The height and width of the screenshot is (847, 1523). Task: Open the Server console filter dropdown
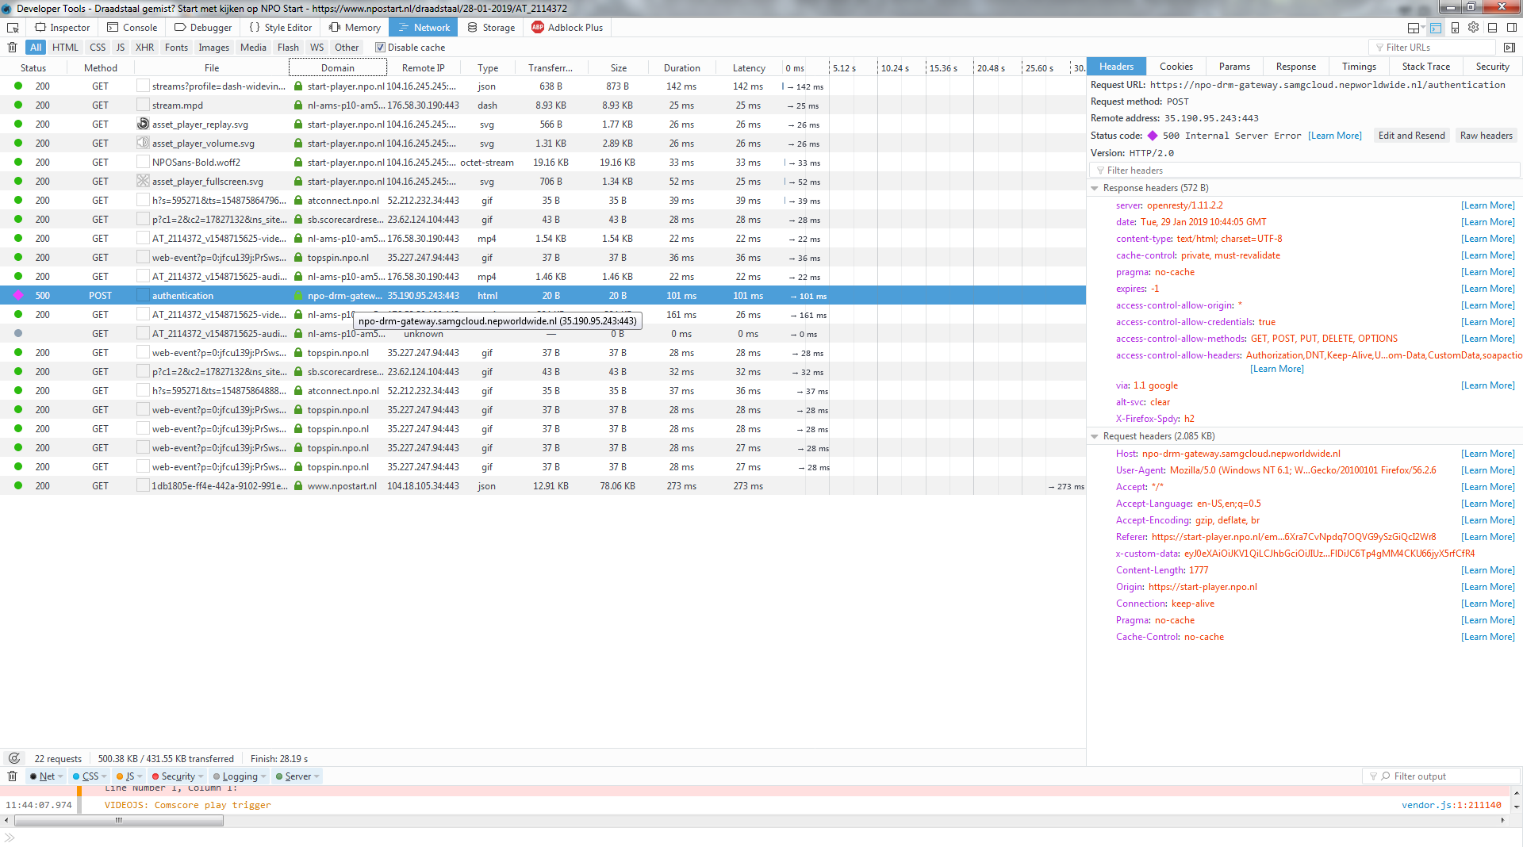point(297,776)
